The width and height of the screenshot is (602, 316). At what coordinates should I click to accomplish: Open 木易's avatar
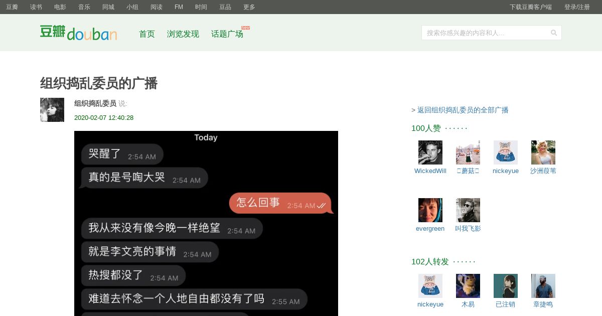[x=468, y=286]
